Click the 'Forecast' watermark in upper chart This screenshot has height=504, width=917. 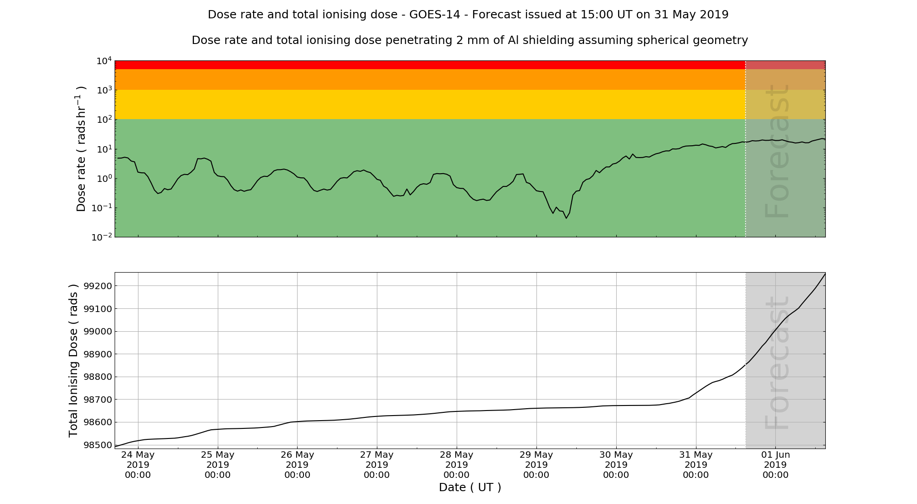[x=778, y=151]
